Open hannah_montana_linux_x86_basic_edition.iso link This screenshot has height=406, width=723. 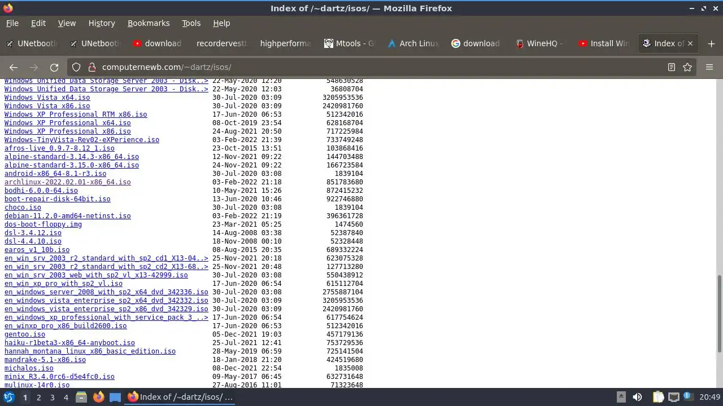tap(90, 351)
